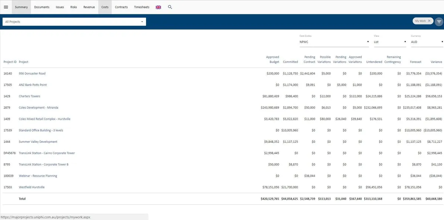The height and width of the screenshot is (220, 444).
Task: Open TransLink Station - Corporate Tower B
Action: pos(44,165)
